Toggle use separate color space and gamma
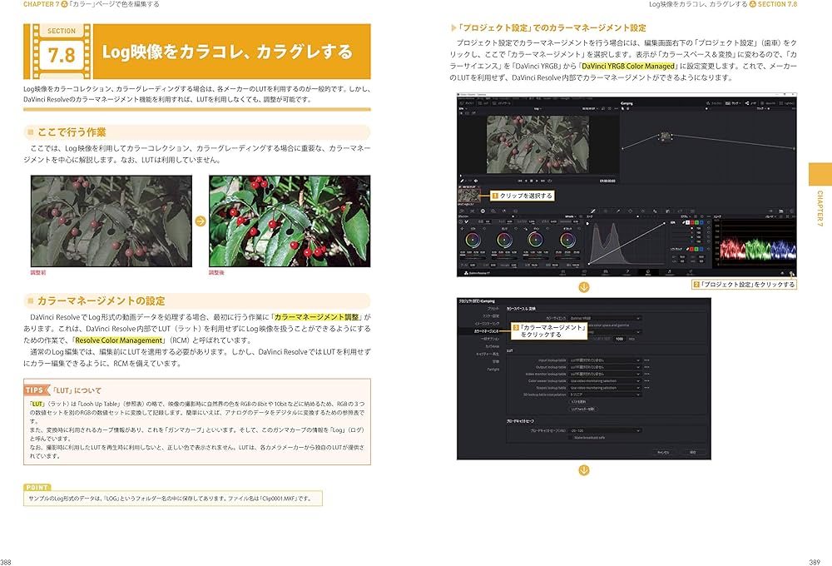832x566 pixels. pyautogui.click(x=571, y=325)
